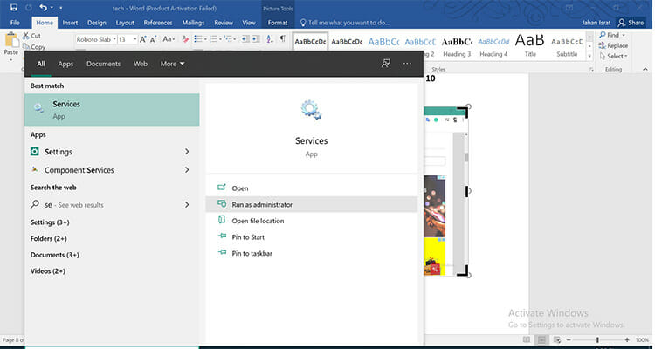Switch to the Design ribbon tab
The height and width of the screenshot is (349, 655).
pos(96,23)
